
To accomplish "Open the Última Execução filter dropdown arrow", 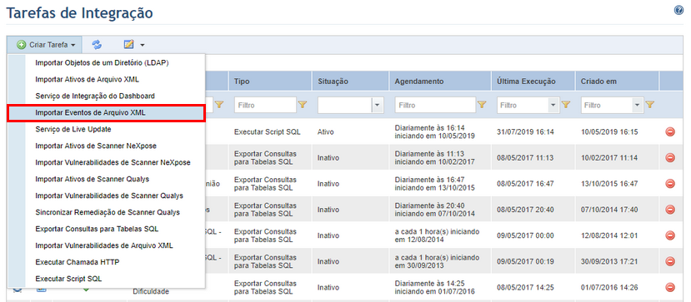I will click(553, 106).
